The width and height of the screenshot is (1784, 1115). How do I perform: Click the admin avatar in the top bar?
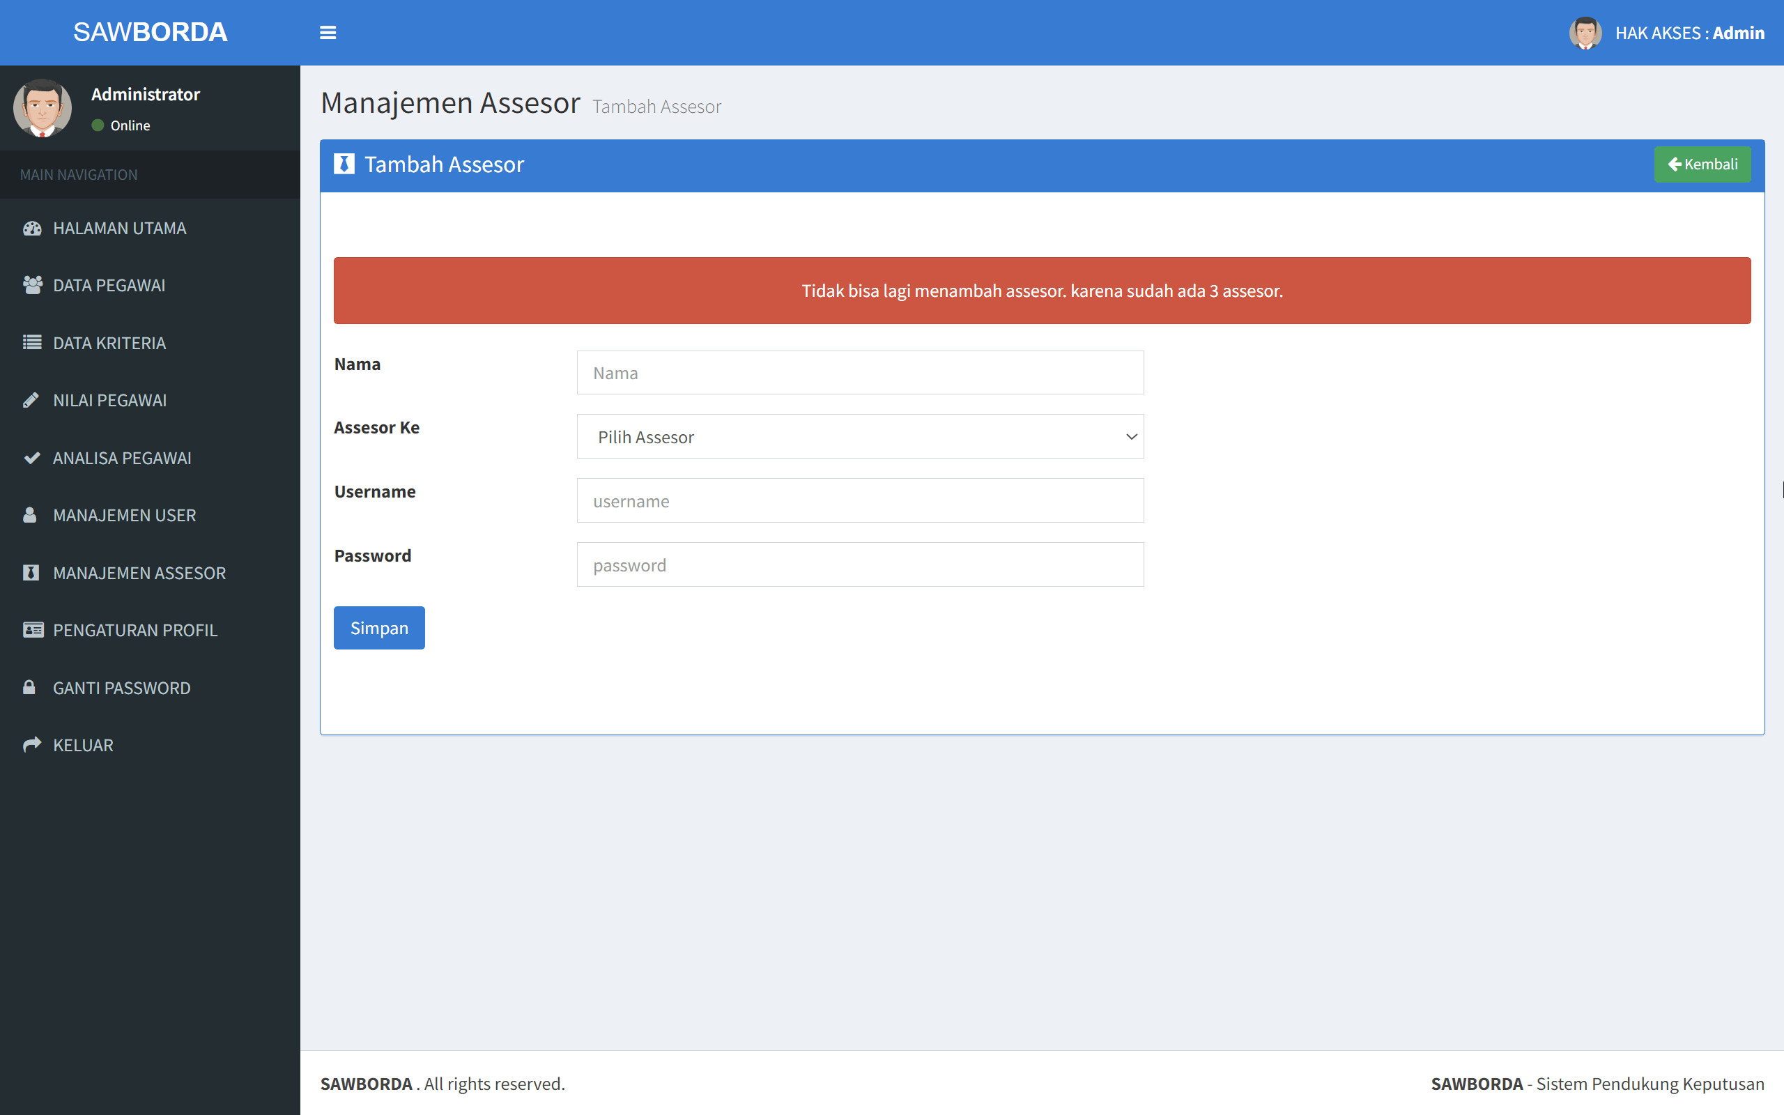(1585, 32)
